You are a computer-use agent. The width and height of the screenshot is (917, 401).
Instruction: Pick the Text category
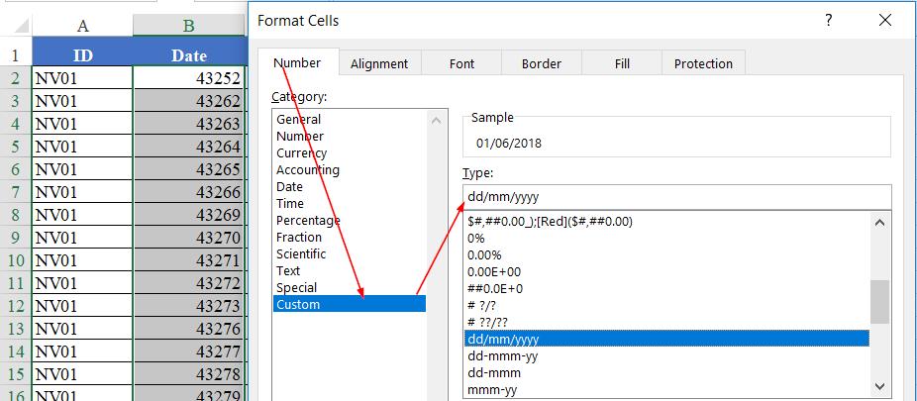point(288,271)
